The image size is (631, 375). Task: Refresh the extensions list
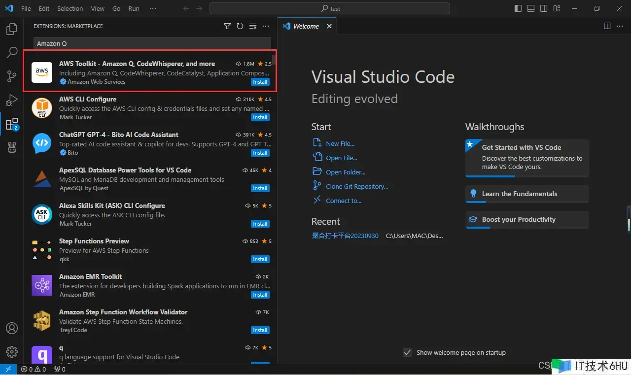tap(240, 26)
